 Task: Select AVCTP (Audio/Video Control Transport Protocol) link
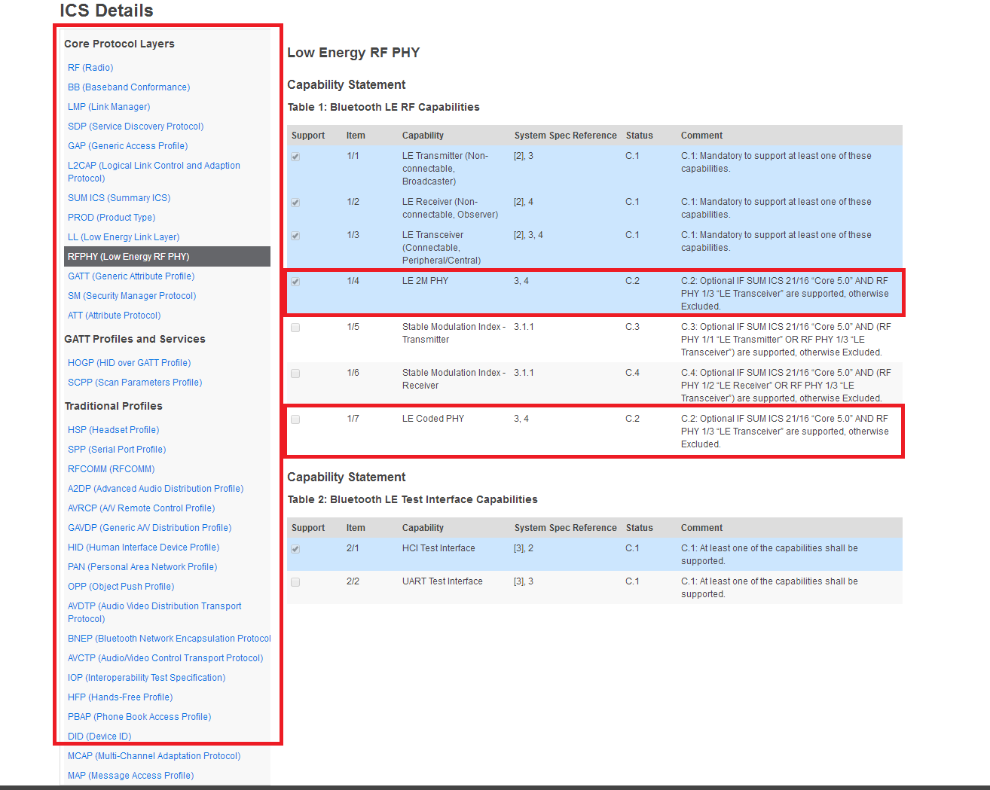pyautogui.click(x=166, y=658)
